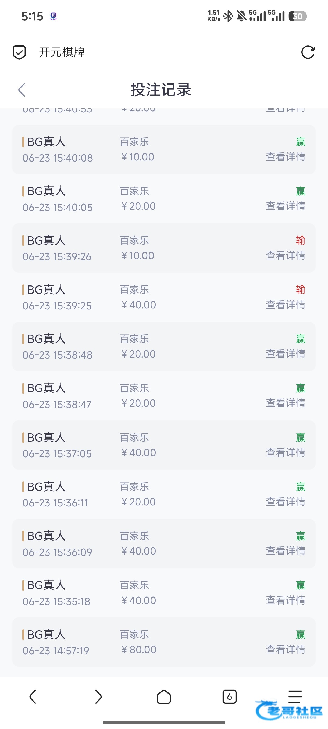This screenshot has width=328, height=729.
Task: Open 查看详情 for the 15:39:26 lost bet
Action: [x=286, y=255]
